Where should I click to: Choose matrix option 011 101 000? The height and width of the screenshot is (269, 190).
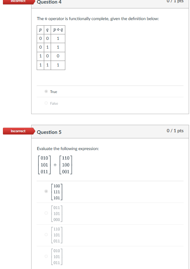[45, 213]
